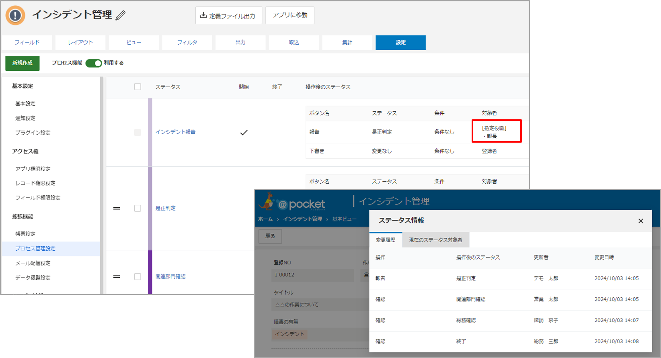Open the フィルタ tab
661x358 pixels.
point(187,43)
